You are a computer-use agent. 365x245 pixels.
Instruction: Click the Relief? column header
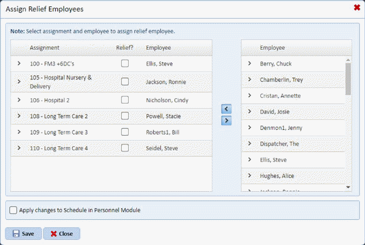point(125,47)
